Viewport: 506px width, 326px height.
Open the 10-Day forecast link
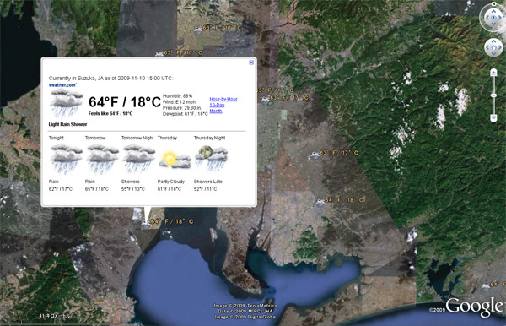pos(217,105)
